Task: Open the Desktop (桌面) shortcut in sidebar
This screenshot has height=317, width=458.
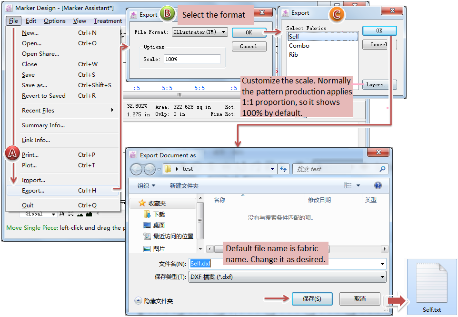Action: click(159, 225)
